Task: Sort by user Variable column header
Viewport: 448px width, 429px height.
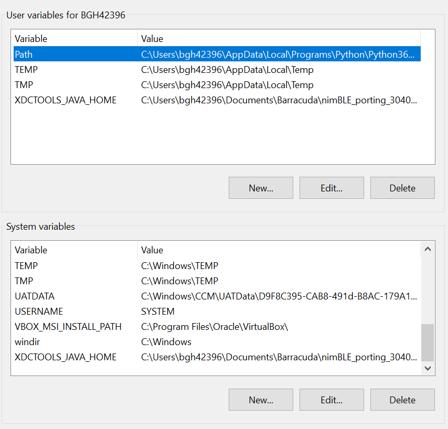Action: coord(74,39)
